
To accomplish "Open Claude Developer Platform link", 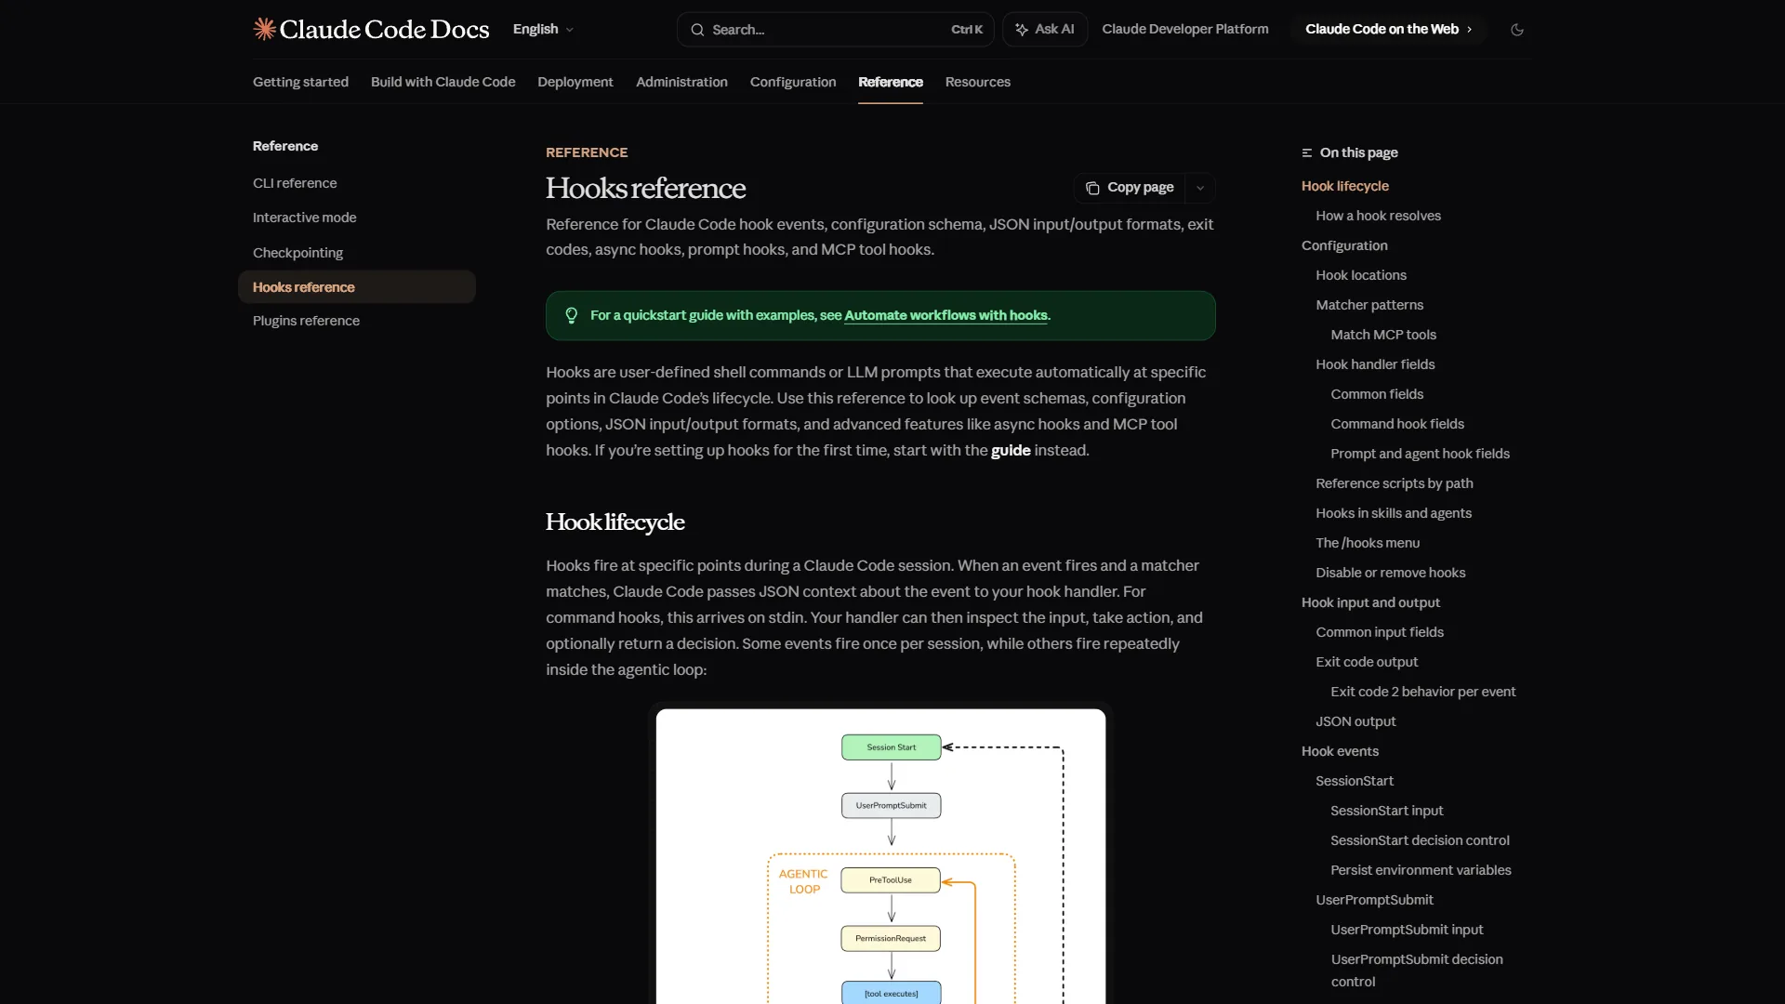I will click(x=1185, y=29).
